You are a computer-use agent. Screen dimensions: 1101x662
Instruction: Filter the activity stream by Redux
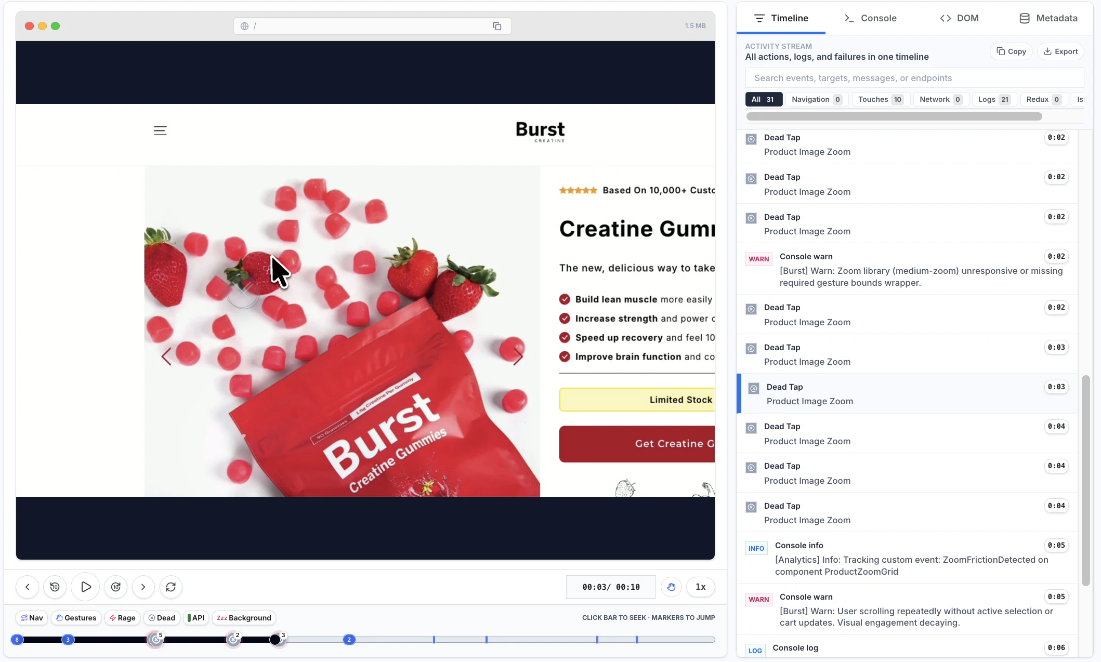pyautogui.click(x=1044, y=99)
